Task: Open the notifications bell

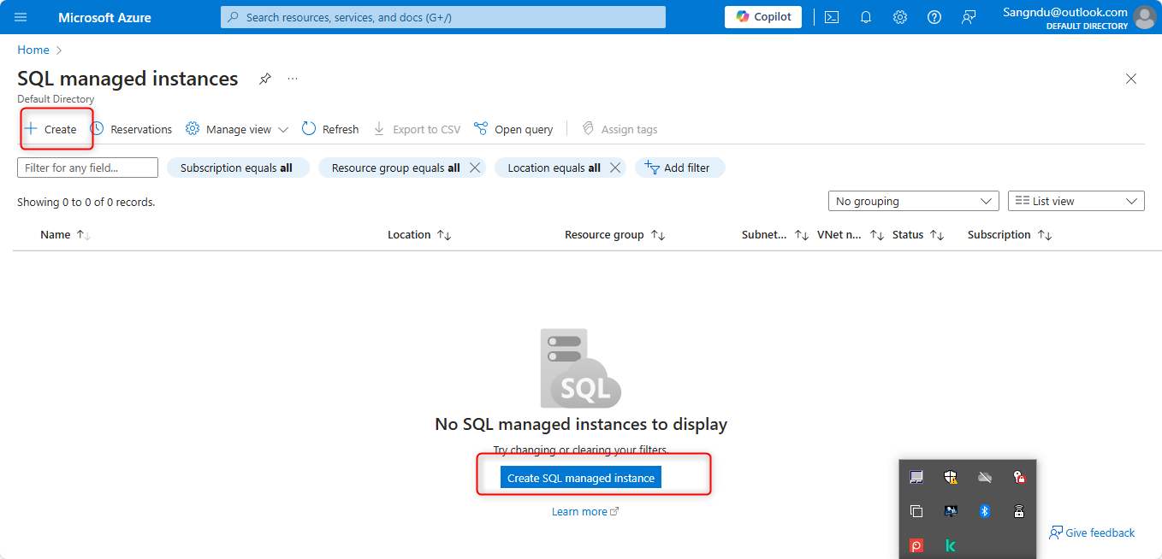Action: (866, 17)
